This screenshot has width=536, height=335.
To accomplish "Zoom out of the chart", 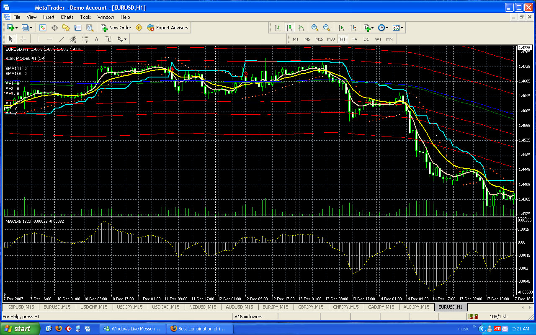I will [327, 28].
